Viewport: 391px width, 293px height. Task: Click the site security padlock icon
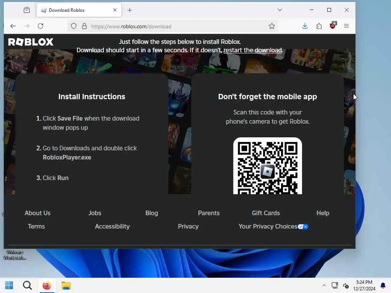click(84, 26)
